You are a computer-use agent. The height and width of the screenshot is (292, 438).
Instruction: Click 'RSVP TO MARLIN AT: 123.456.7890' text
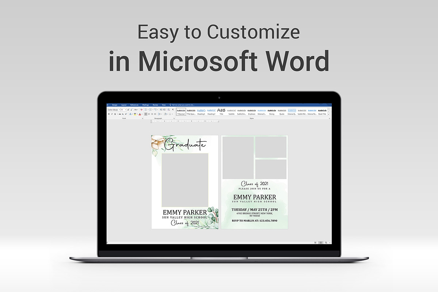tap(254, 220)
